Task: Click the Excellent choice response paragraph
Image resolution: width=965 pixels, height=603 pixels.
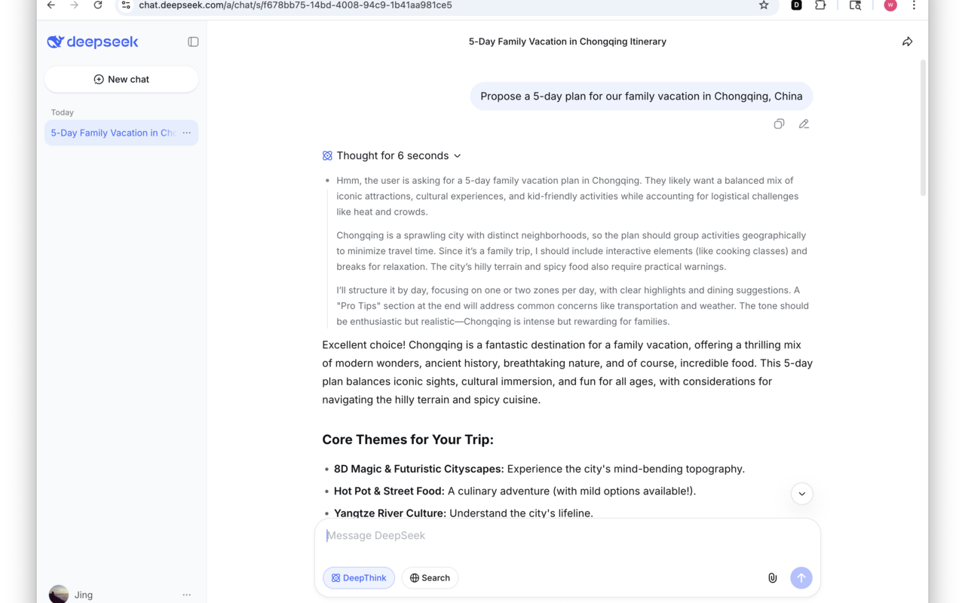Action: 567,372
